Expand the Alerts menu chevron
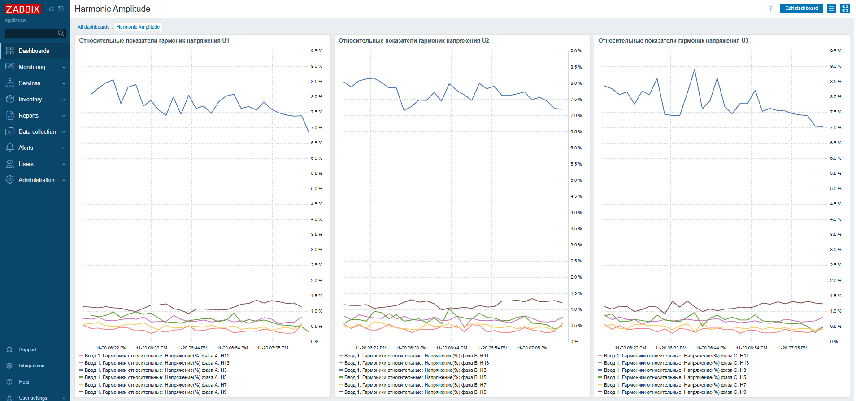This screenshot has height=401, width=856. click(64, 148)
